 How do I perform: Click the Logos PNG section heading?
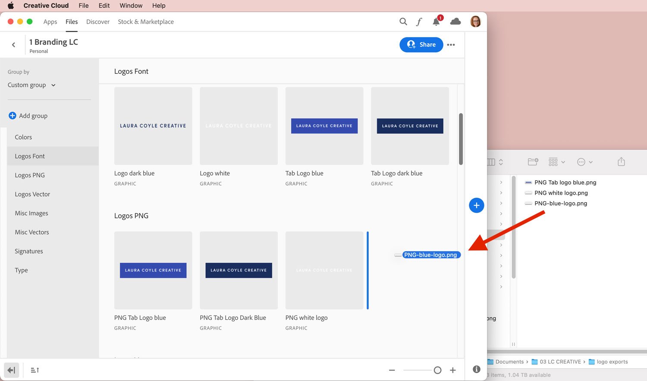tap(131, 215)
